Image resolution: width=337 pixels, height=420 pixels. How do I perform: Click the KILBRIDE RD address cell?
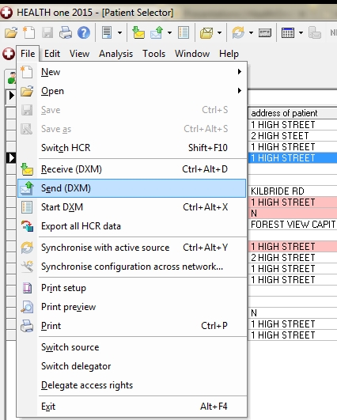pos(293,191)
